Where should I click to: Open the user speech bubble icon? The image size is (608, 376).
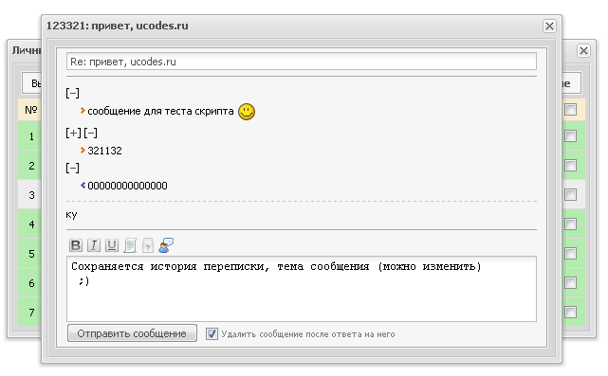click(x=166, y=245)
